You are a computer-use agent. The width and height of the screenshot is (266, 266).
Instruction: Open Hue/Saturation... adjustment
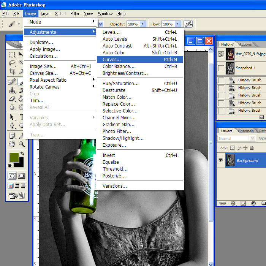[120, 84]
